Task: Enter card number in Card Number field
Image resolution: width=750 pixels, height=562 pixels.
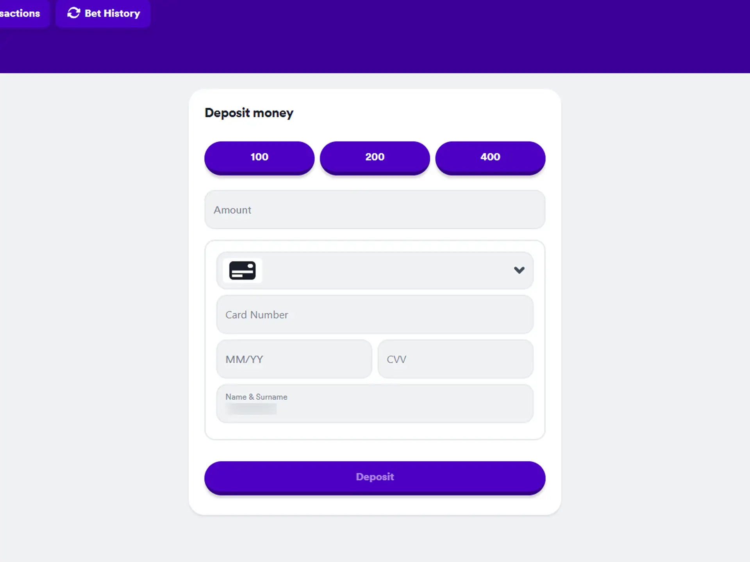Action: coord(375,314)
